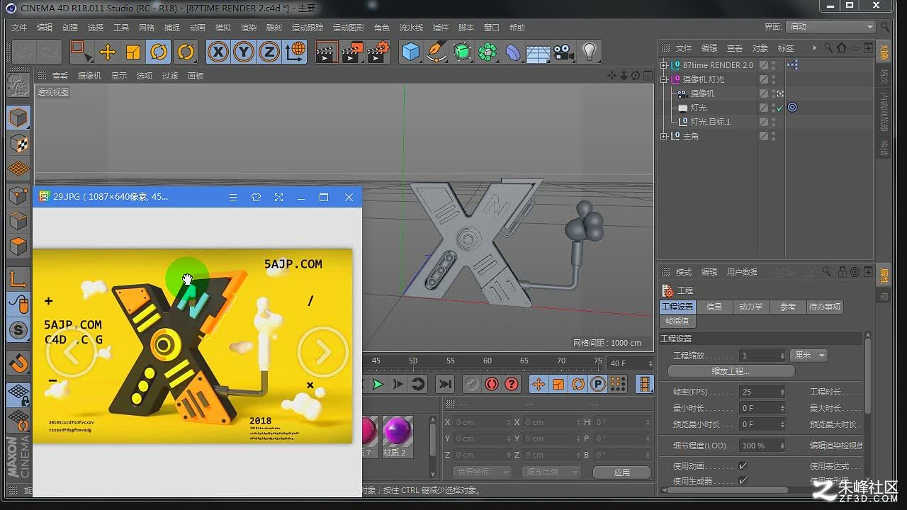Open the 界面 layout dropdown

coord(831,26)
